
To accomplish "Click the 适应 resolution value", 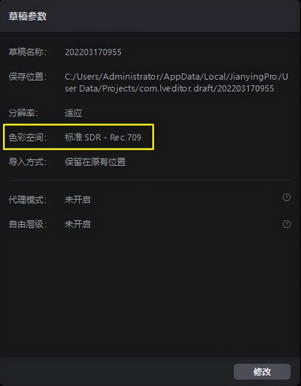I will coord(73,113).
